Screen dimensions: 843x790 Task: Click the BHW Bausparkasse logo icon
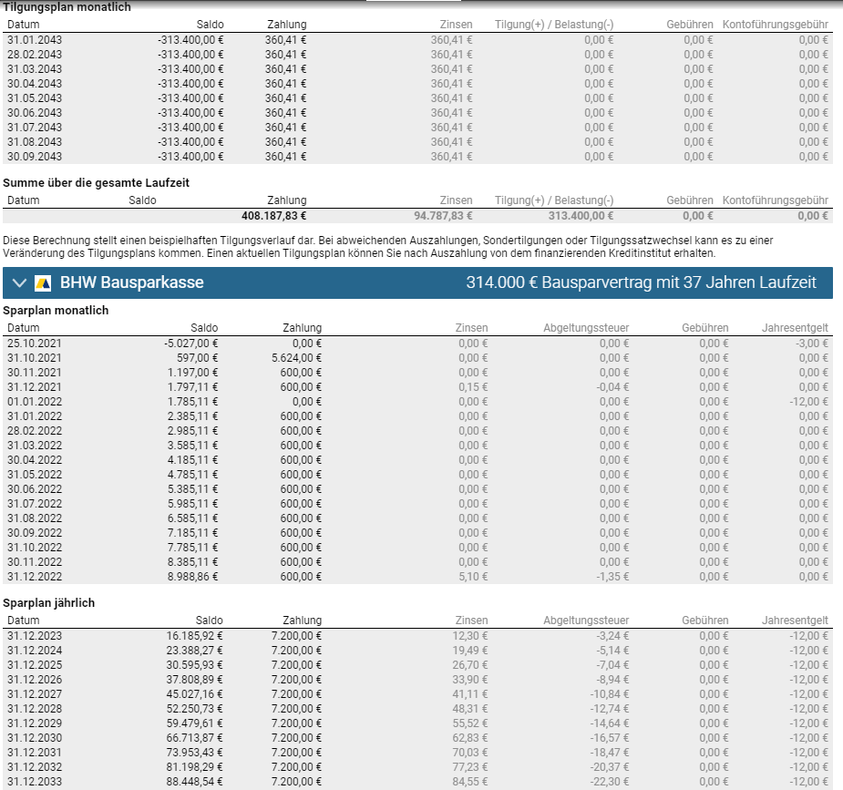pos(43,283)
